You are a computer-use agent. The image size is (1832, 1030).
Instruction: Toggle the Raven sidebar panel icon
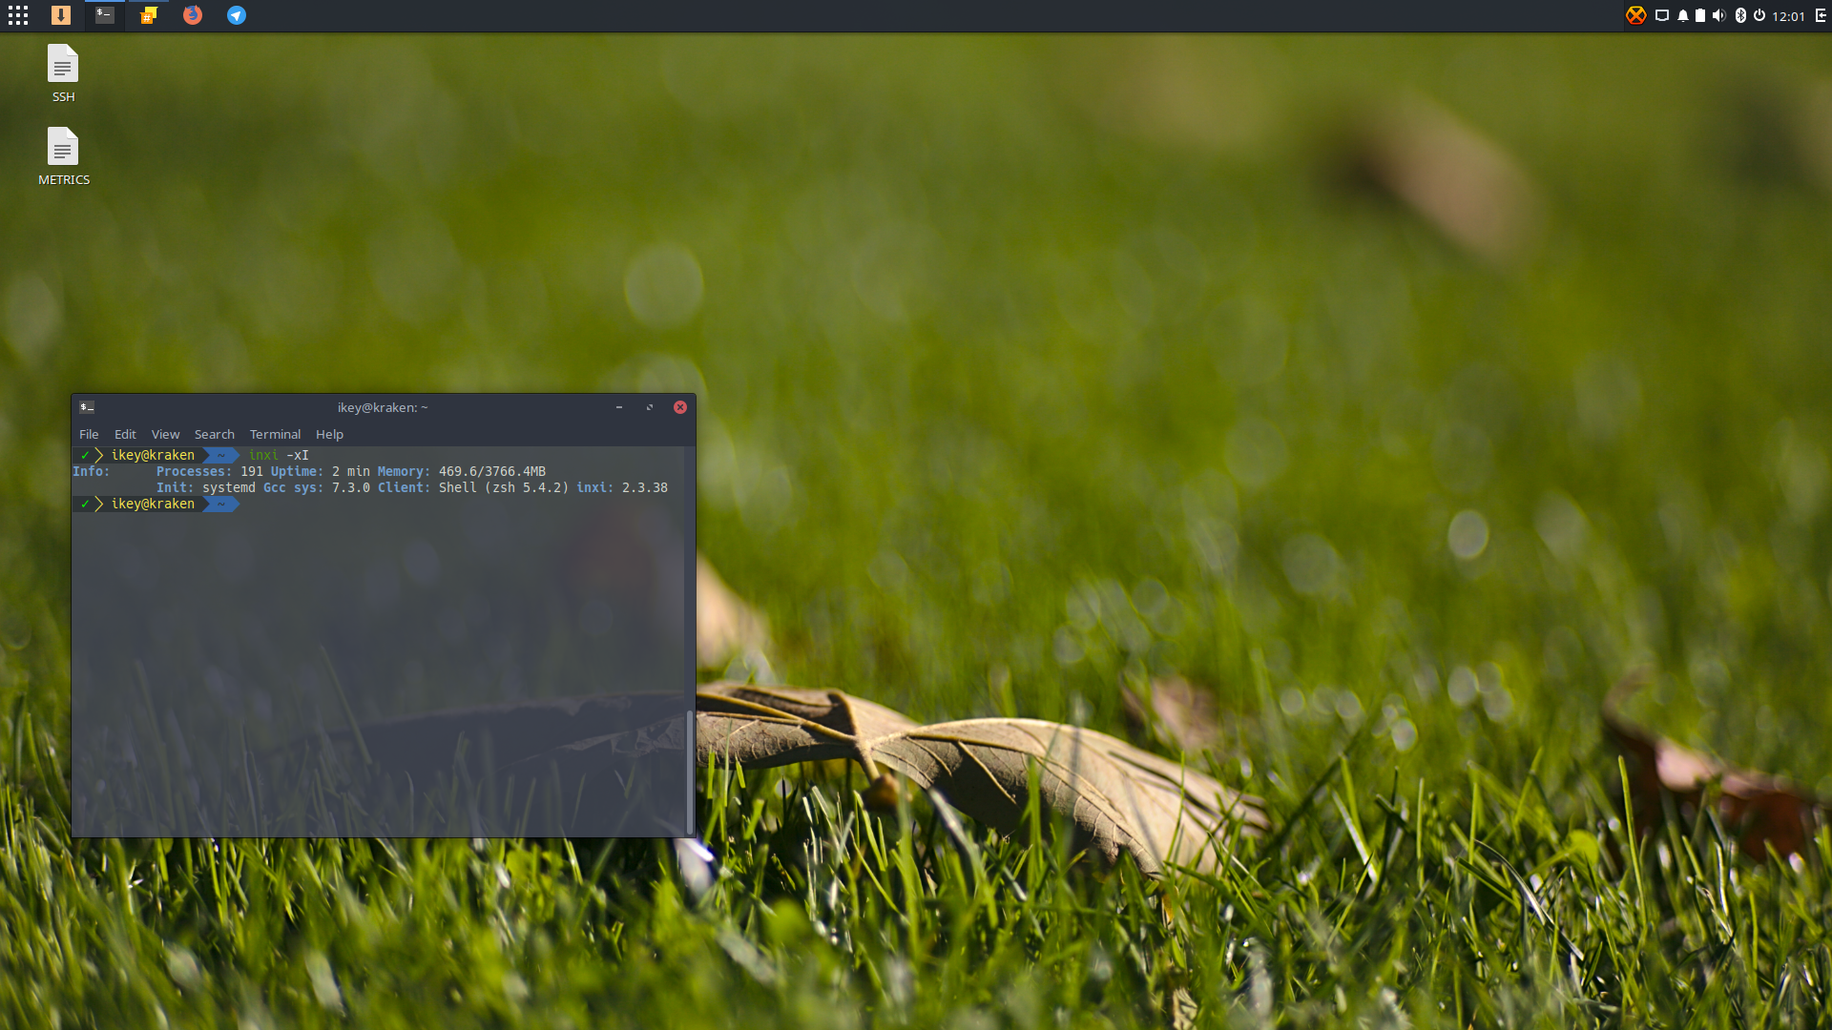click(1821, 15)
